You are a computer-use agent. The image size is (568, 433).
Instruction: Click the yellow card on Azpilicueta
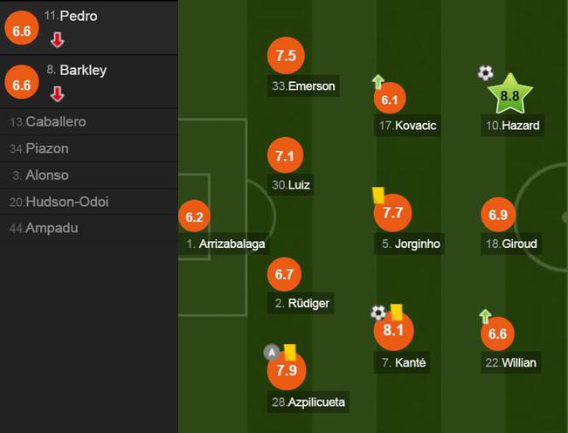pos(290,353)
